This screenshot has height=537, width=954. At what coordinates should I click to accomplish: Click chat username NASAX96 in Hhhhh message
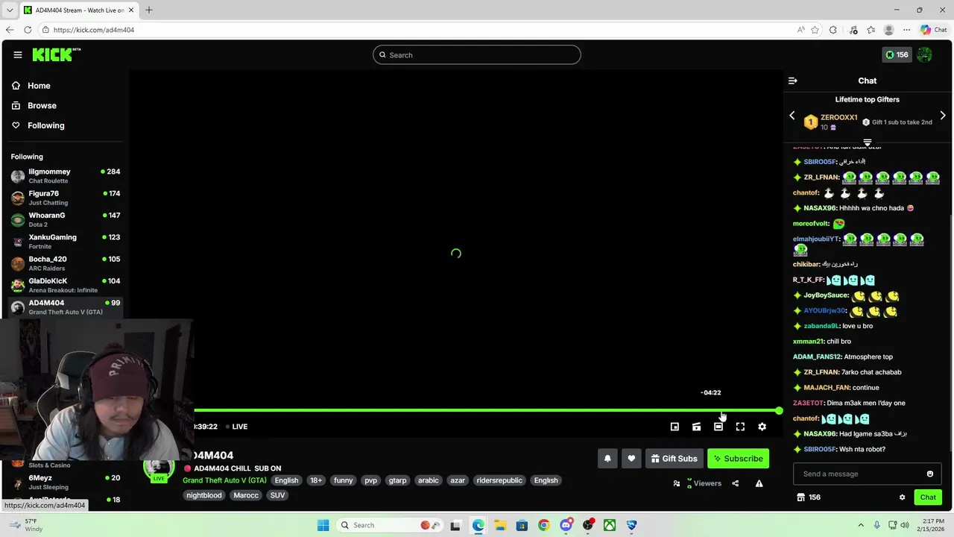(820, 208)
